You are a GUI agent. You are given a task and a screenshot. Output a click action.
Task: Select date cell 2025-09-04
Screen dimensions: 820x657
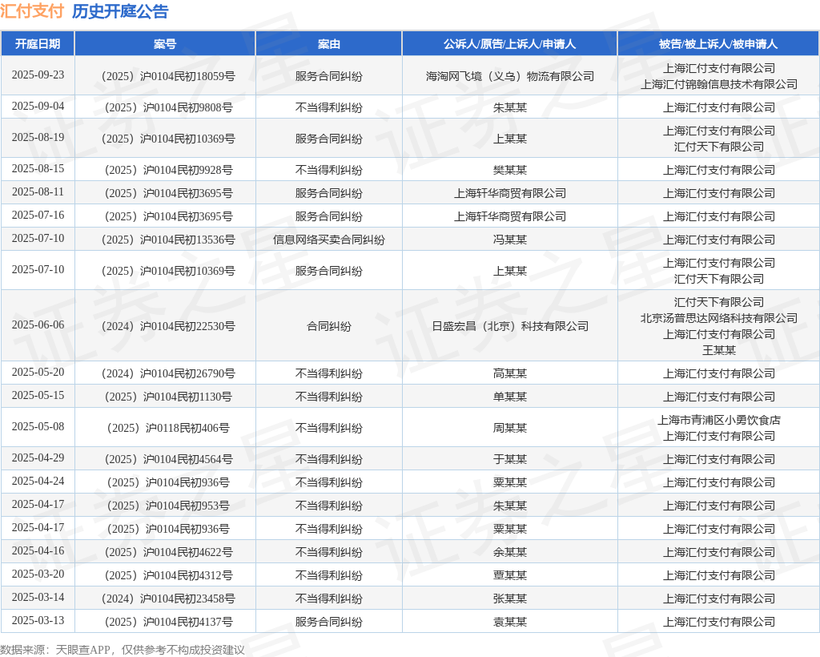[x=38, y=107]
